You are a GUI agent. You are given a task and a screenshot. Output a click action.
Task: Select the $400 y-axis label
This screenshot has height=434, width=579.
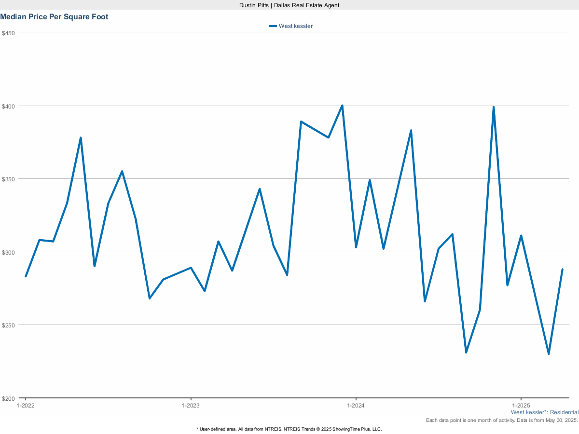pos(9,106)
